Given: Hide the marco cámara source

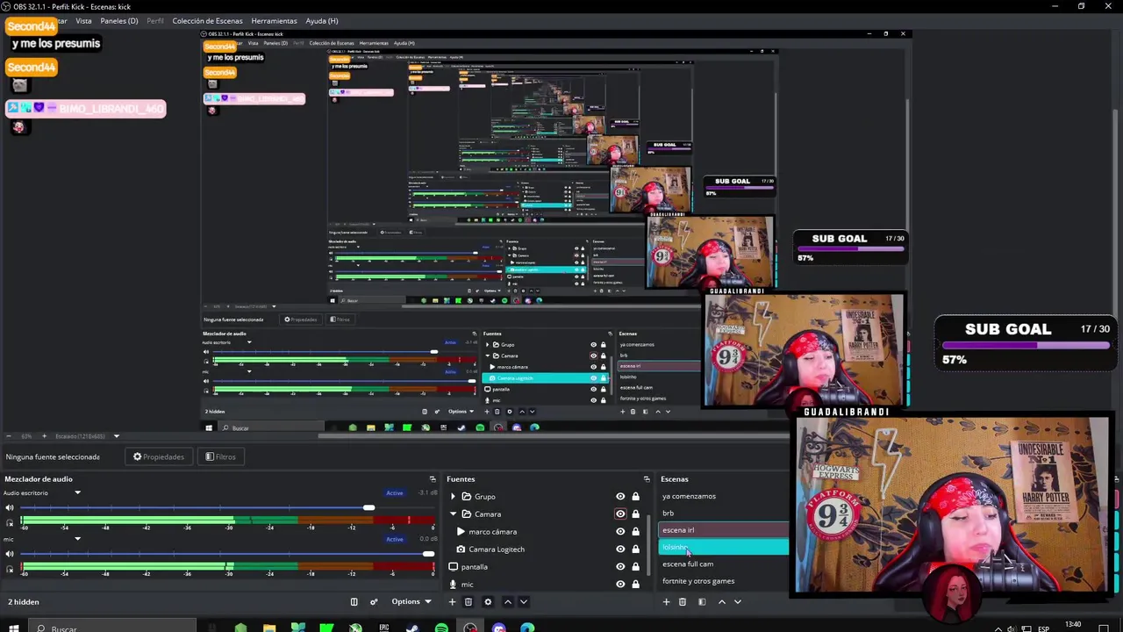Looking at the screenshot, I should tap(620, 532).
